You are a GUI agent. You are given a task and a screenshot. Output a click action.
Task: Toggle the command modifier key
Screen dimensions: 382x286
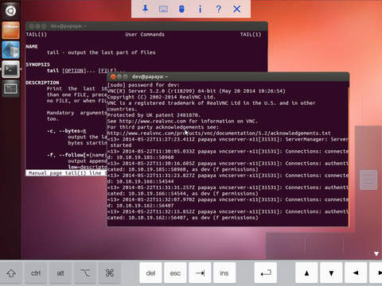point(110,273)
